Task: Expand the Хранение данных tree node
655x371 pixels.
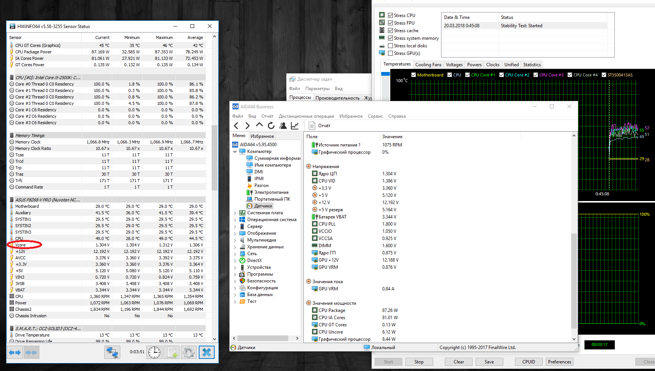Action: pos(235,247)
